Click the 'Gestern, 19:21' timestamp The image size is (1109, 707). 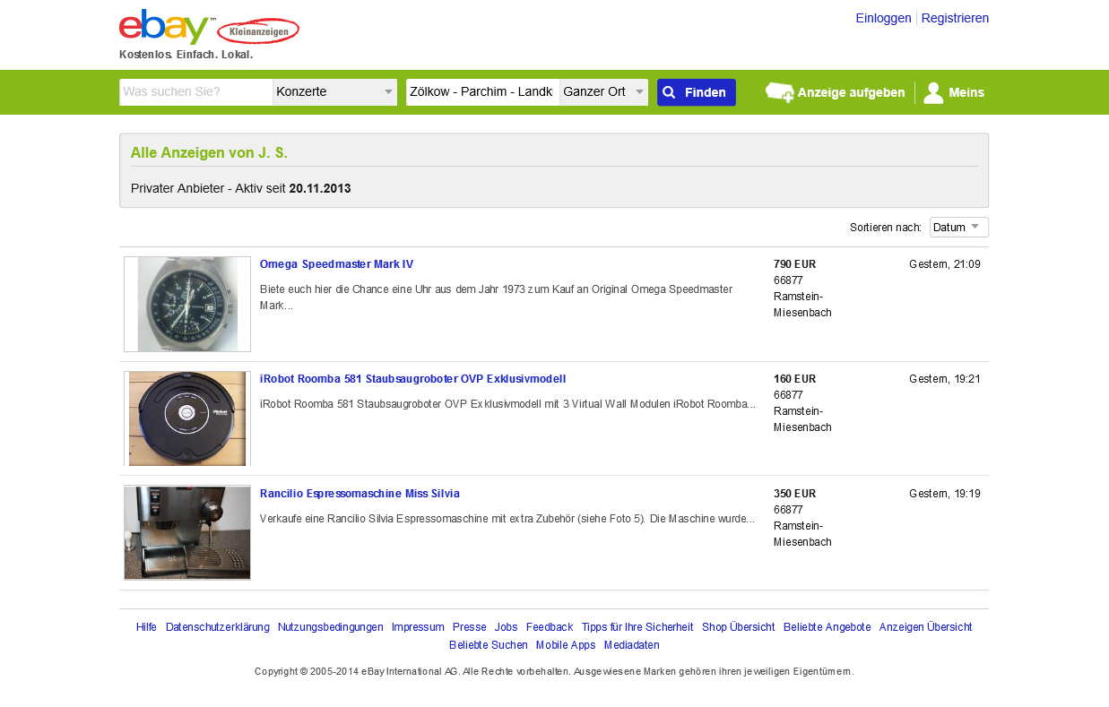click(x=945, y=379)
